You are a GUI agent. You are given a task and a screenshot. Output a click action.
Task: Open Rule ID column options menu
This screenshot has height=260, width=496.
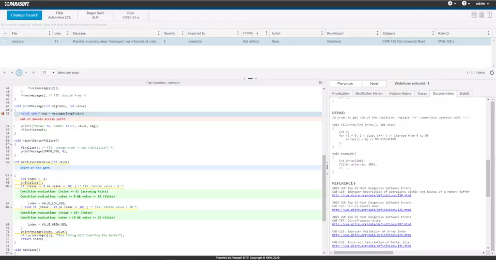tap(488, 33)
